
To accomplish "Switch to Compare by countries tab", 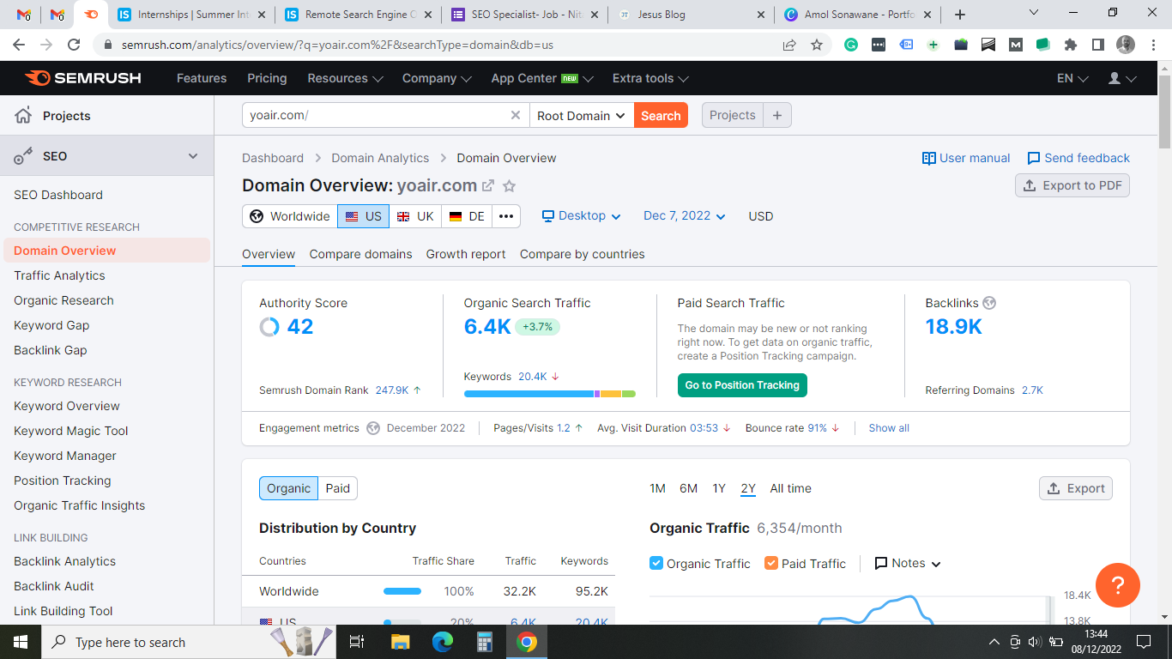I will (x=582, y=254).
